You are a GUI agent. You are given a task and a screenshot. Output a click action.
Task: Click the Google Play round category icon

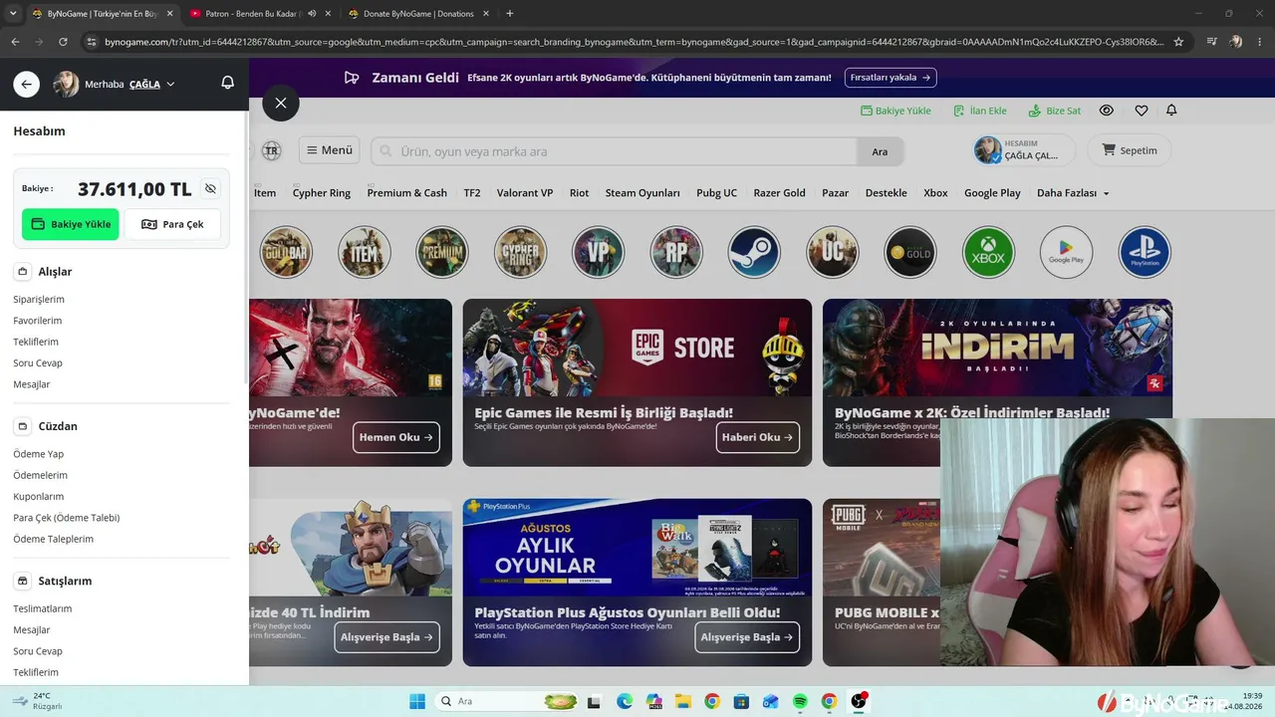click(1066, 252)
